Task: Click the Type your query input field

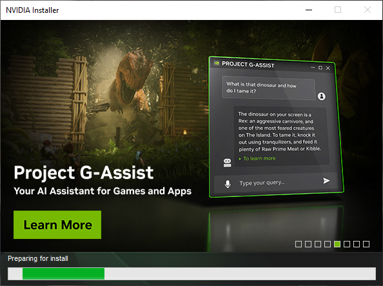Action: (x=276, y=183)
